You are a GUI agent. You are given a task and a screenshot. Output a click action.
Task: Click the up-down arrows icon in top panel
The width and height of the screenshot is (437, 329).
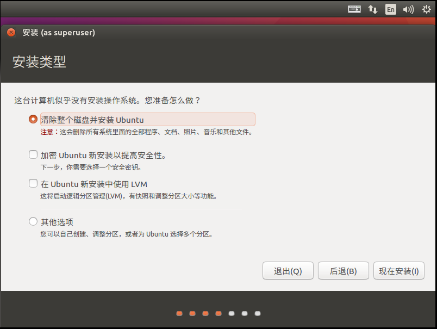point(372,9)
